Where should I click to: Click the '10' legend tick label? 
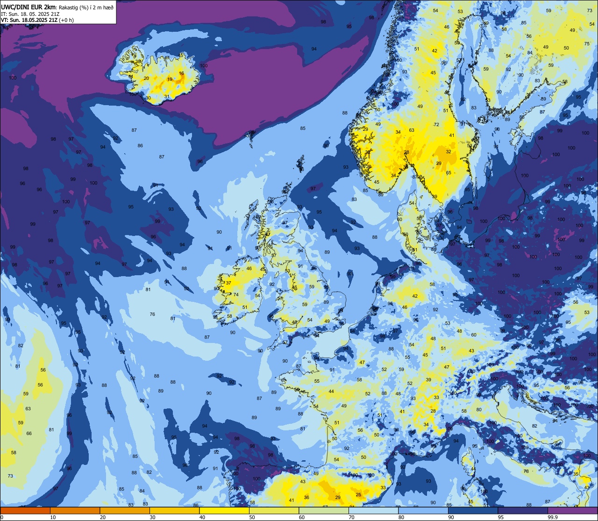click(53, 517)
